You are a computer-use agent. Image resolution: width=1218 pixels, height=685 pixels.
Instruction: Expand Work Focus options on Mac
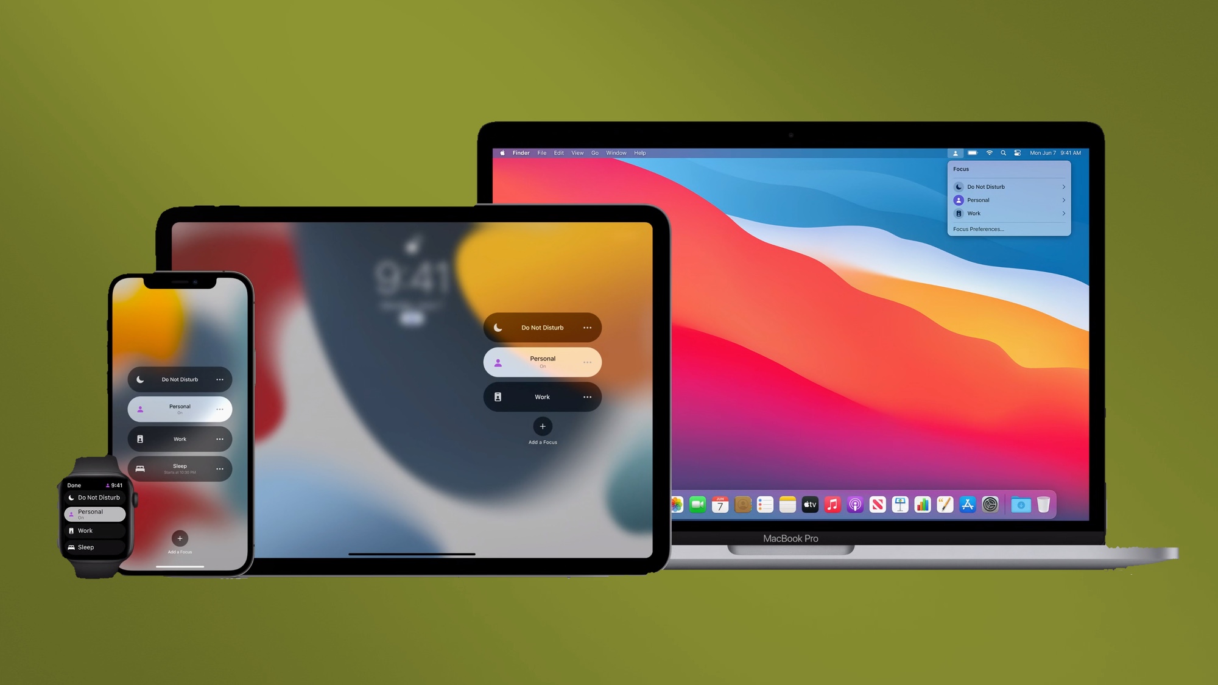[1063, 213]
